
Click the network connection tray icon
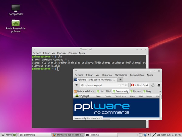pos(154,135)
